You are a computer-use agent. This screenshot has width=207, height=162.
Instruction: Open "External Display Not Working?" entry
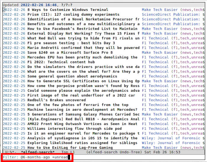tap(83, 33)
